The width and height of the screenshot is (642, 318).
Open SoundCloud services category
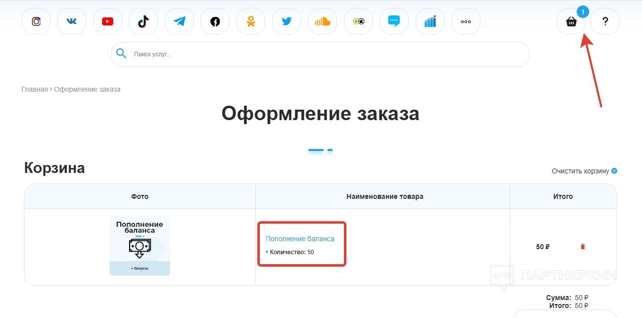click(x=322, y=21)
